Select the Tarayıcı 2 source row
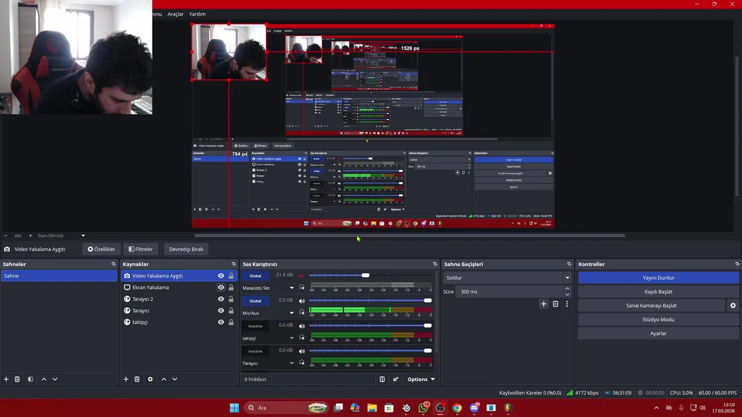742x417 pixels. (180, 299)
